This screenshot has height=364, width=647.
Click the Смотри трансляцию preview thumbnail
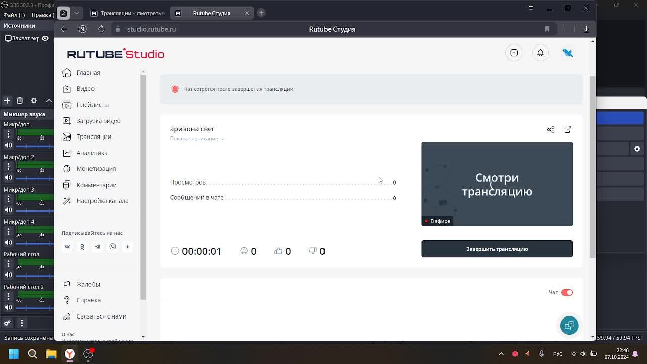(497, 184)
